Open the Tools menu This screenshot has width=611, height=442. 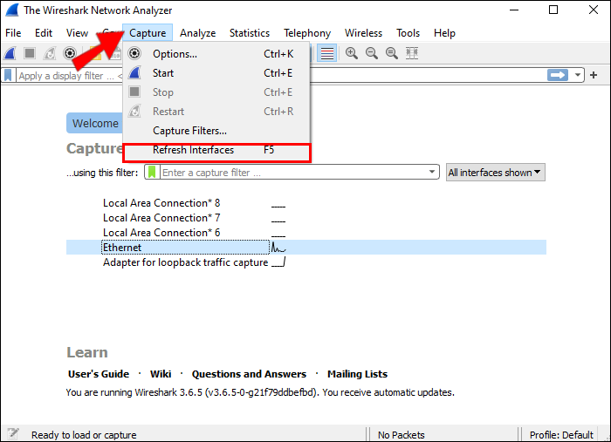click(408, 33)
